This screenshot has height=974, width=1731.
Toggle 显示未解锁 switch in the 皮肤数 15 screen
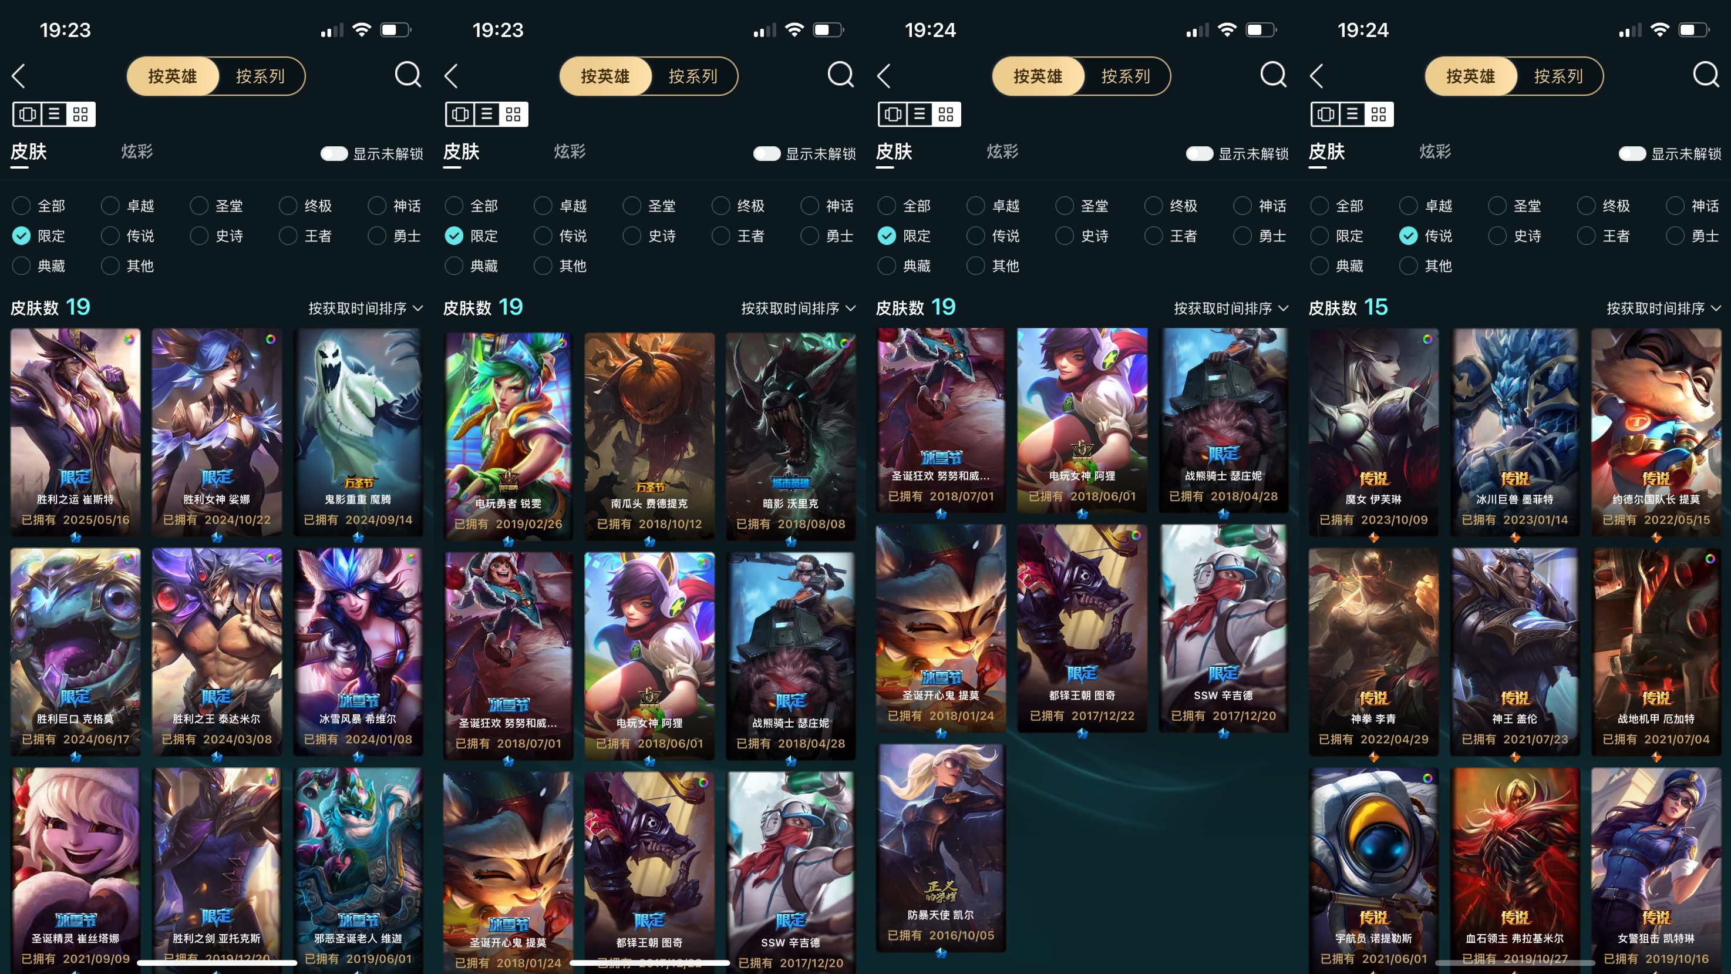pos(1632,154)
